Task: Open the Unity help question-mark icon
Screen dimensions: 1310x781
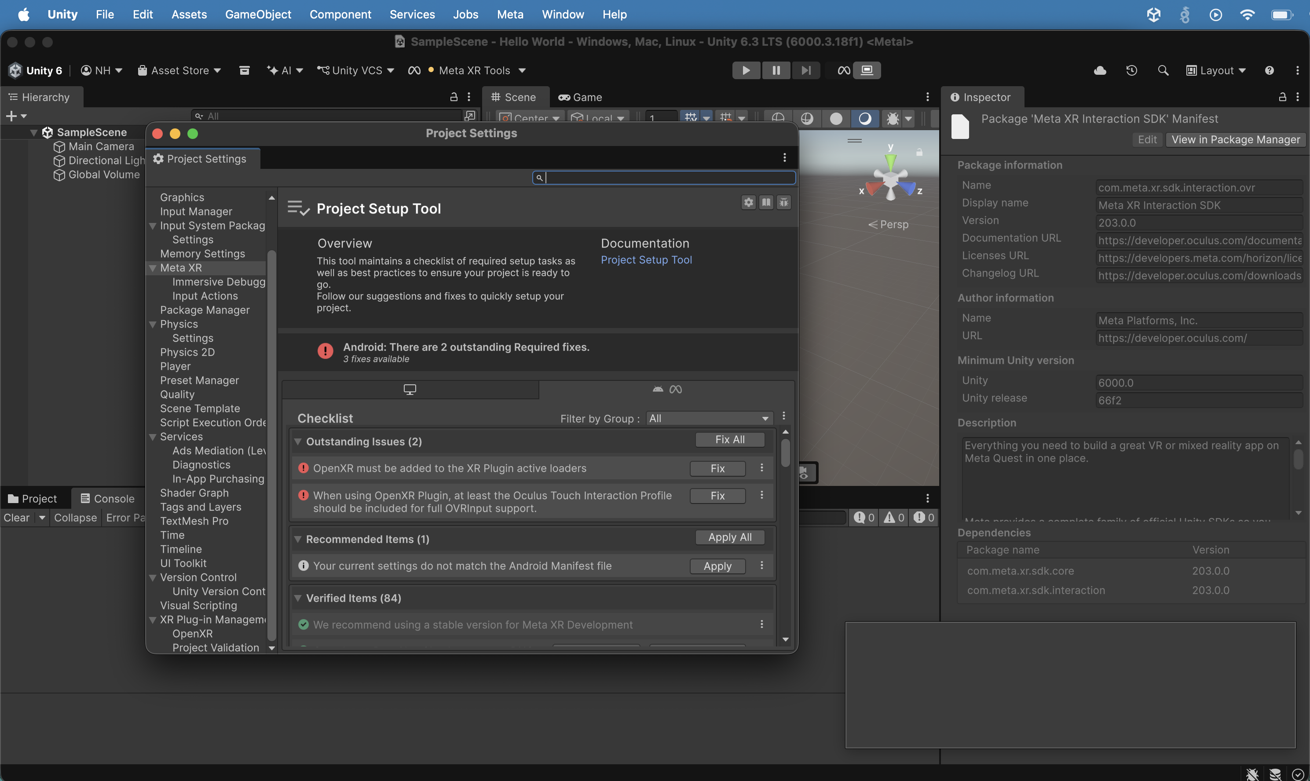Action: (1270, 70)
